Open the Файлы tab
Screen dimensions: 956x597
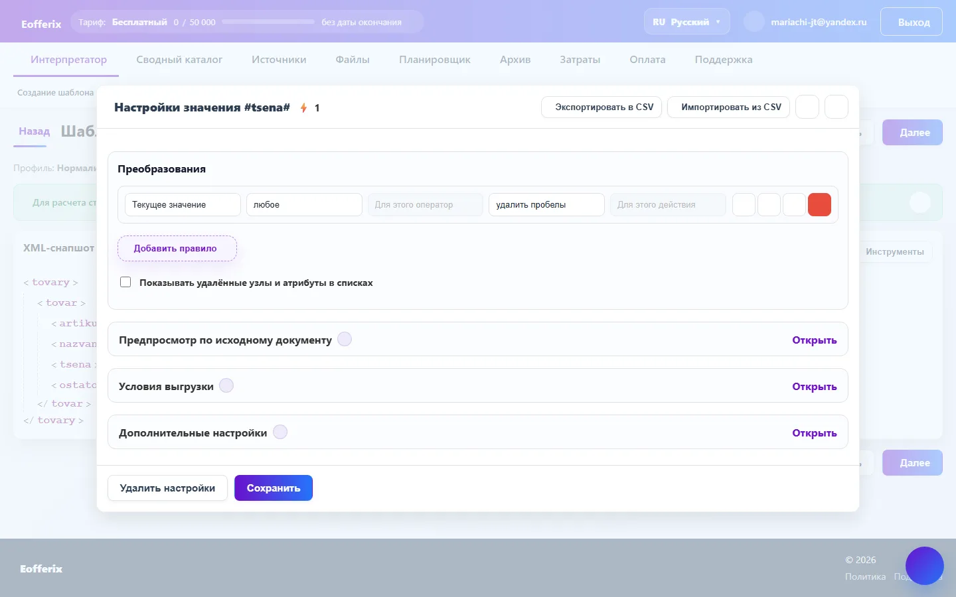[x=353, y=60]
